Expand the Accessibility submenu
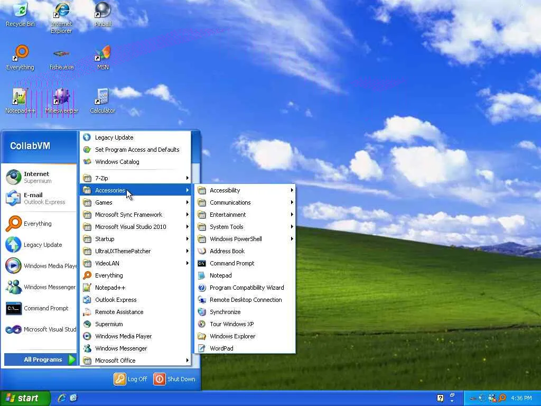The image size is (541, 406). point(245,190)
